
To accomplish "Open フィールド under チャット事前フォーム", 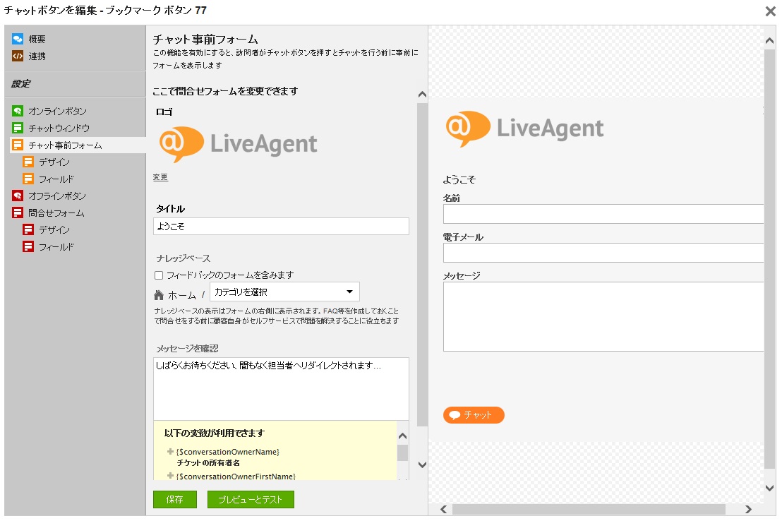I will tap(56, 179).
